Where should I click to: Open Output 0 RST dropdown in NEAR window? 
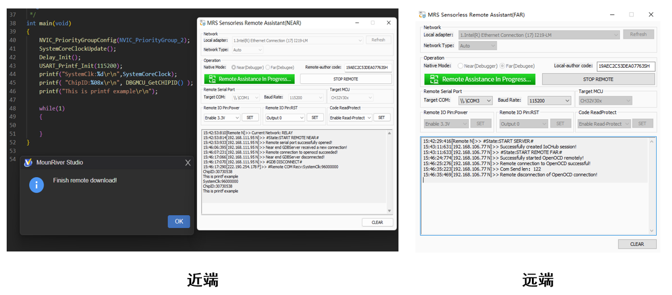click(285, 117)
